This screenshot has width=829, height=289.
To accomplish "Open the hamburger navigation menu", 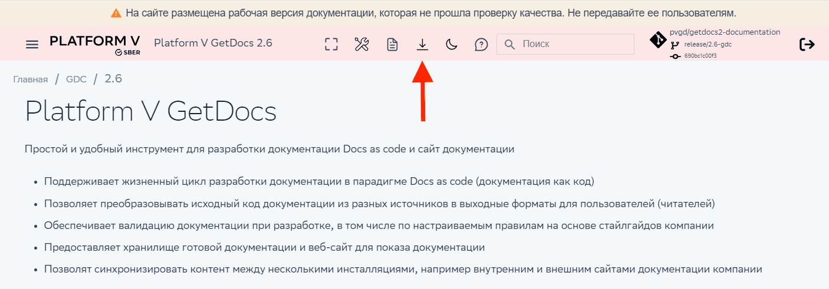I will pos(32,44).
